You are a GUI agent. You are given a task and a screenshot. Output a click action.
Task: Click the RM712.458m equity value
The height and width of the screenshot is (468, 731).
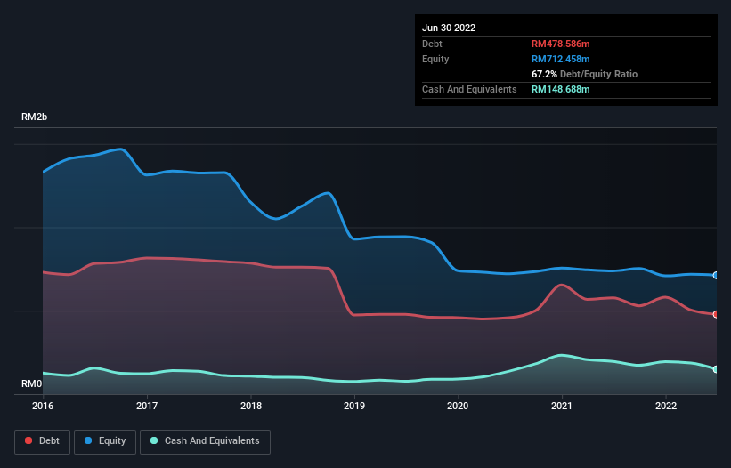[x=560, y=59]
